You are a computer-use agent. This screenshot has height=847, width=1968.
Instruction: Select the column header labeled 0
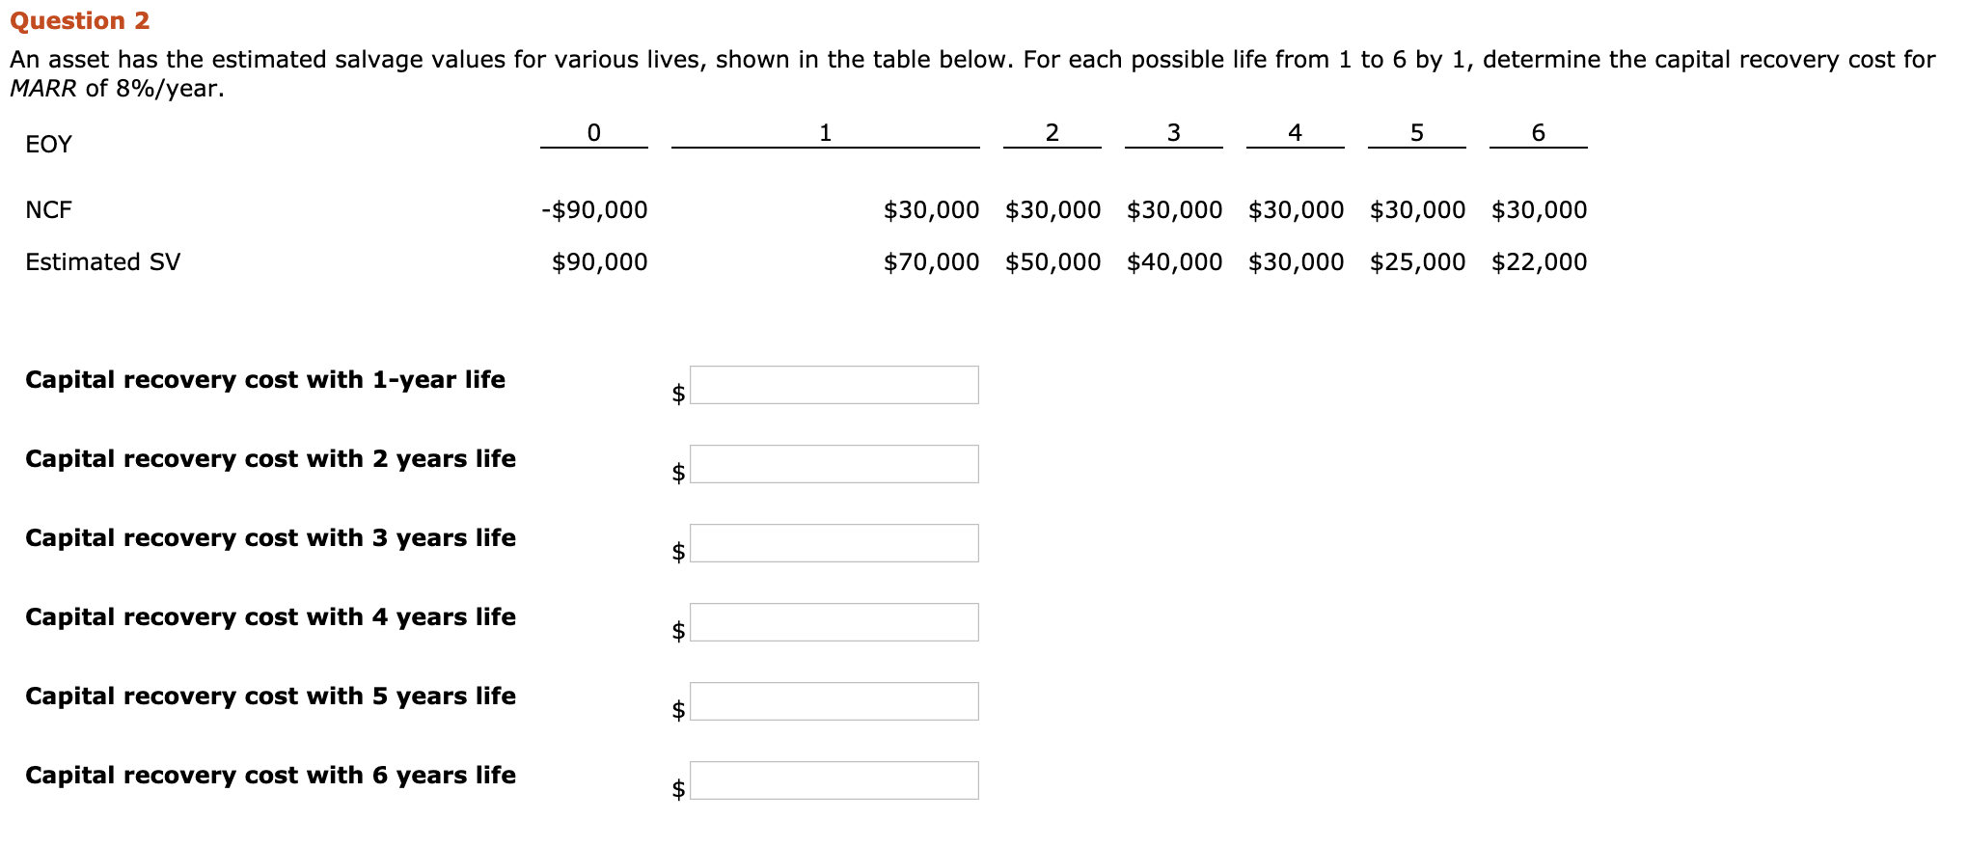[x=594, y=132]
